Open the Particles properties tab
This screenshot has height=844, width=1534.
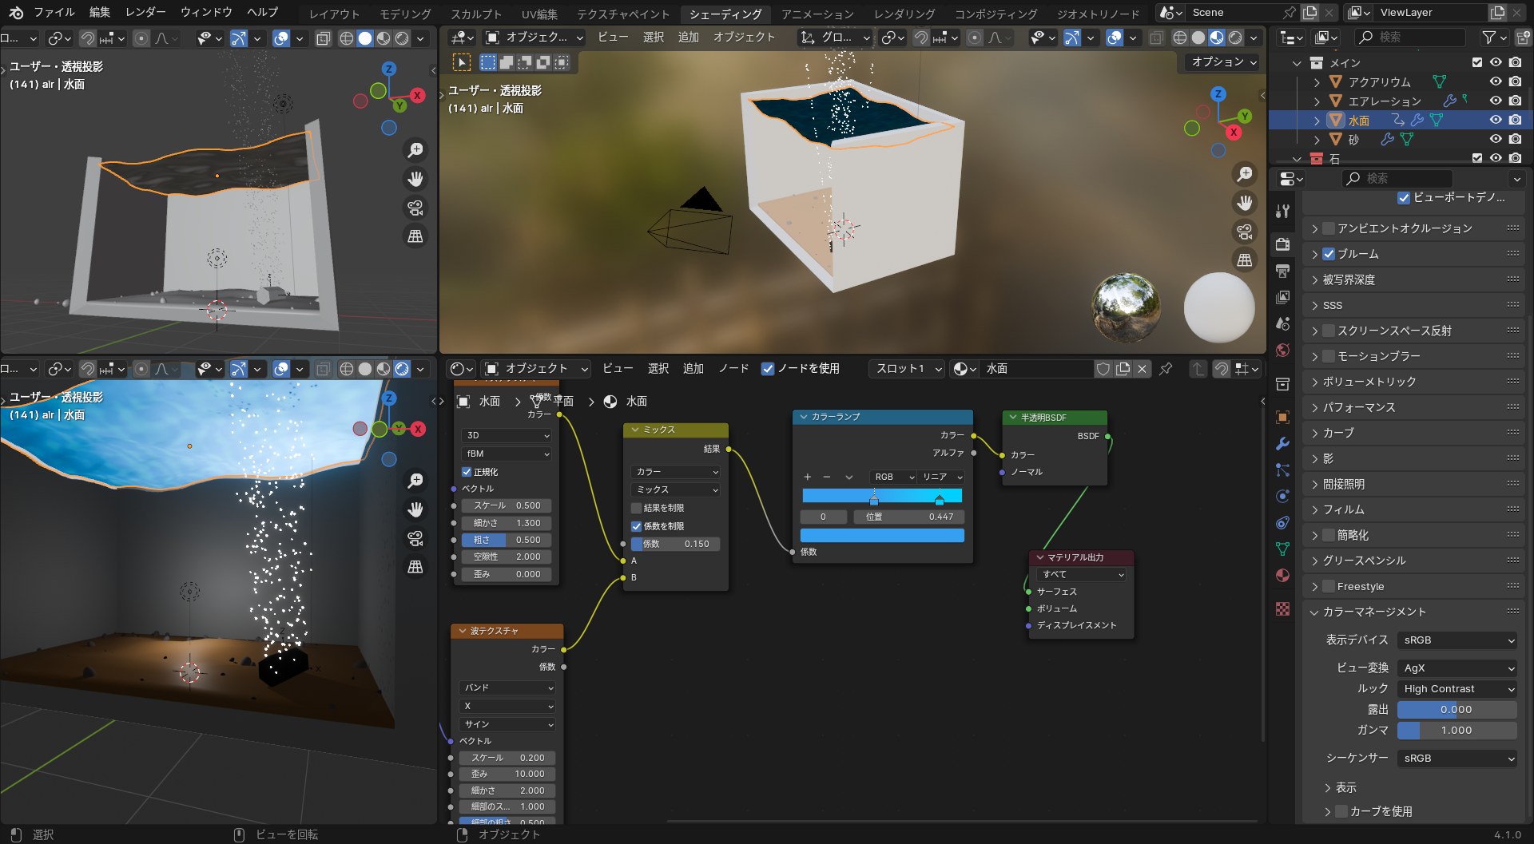pos(1282,470)
